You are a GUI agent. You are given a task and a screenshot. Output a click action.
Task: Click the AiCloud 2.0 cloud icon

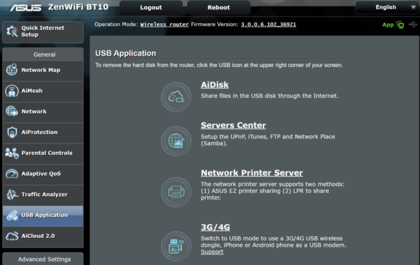coord(12,236)
